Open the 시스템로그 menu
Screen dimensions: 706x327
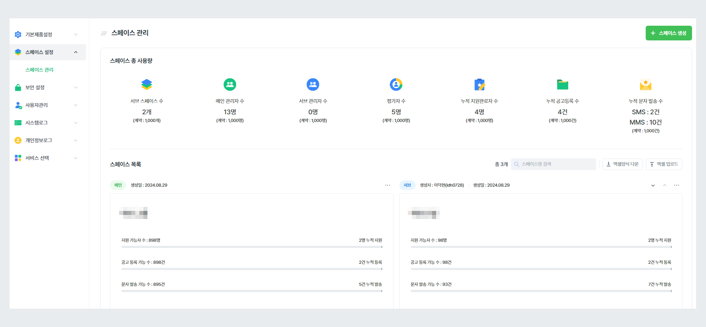pos(48,123)
